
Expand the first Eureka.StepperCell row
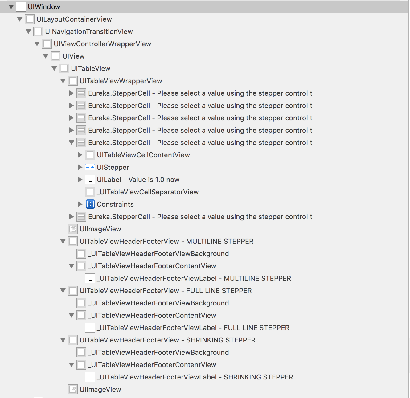(x=71, y=93)
